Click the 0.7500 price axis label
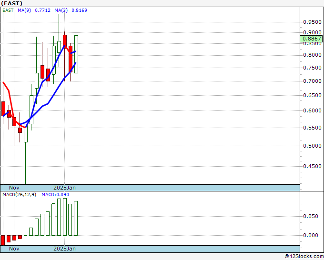 [x=312, y=68]
